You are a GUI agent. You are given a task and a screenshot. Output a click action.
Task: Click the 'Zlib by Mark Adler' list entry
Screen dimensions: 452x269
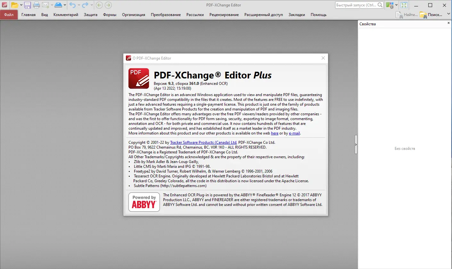[166, 162]
